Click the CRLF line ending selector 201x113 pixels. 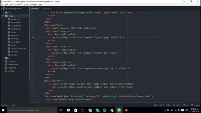155,105
